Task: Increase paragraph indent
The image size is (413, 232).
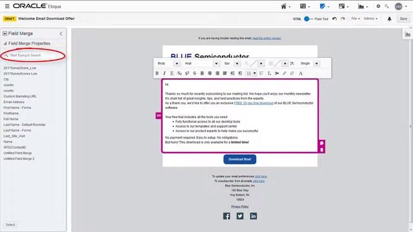Action: coord(240,73)
